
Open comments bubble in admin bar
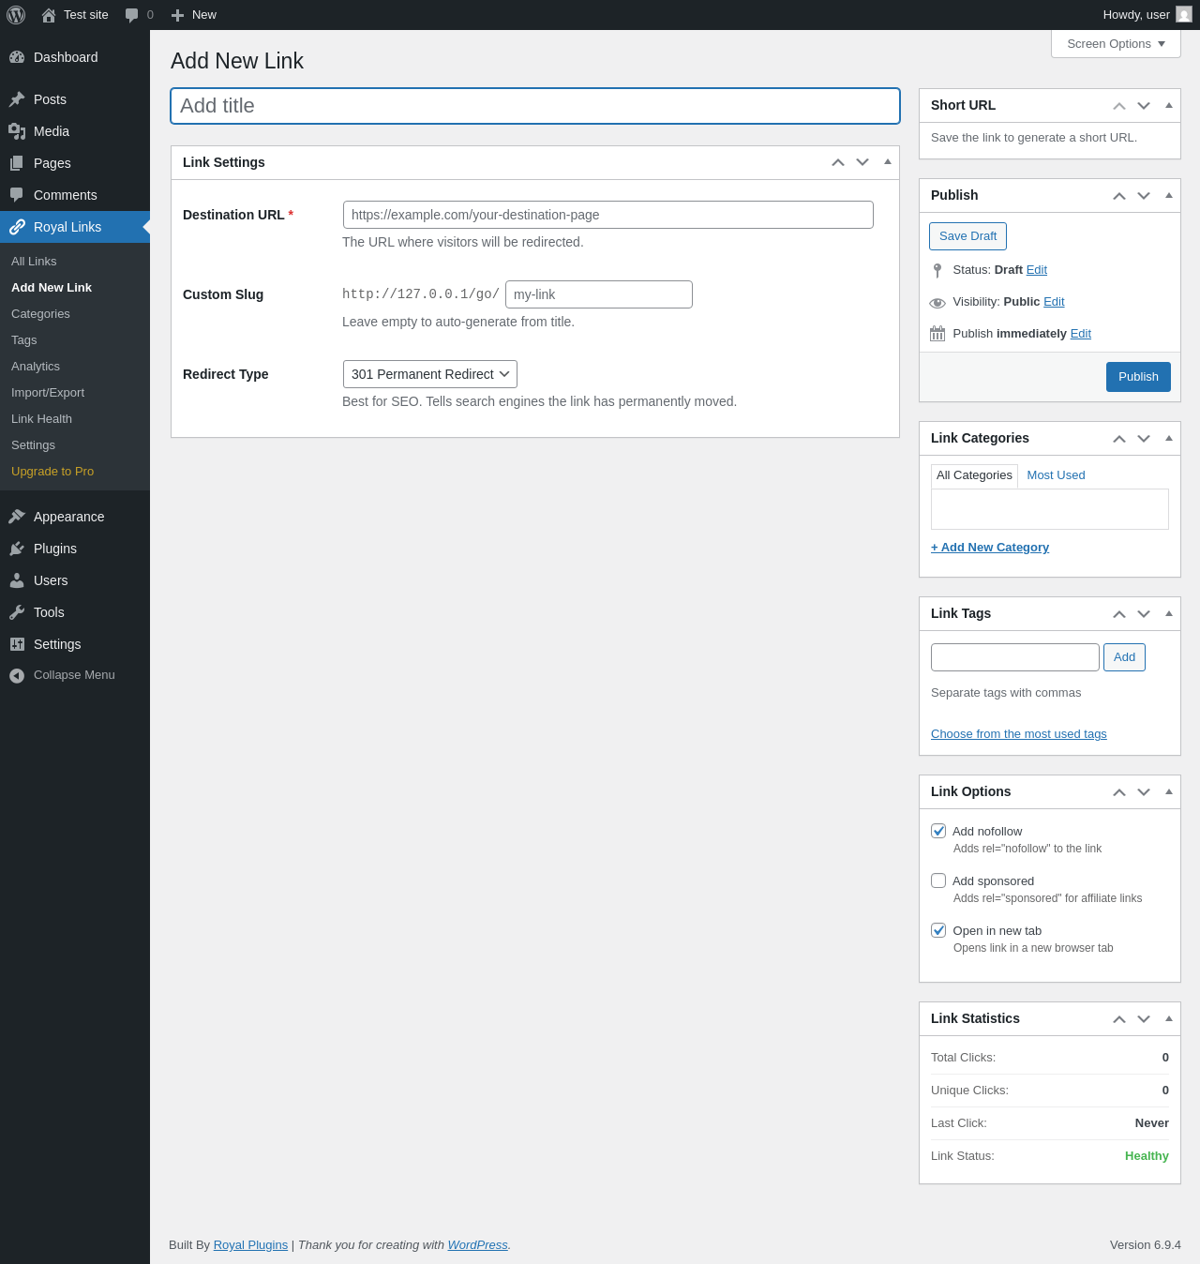click(x=131, y=15)
